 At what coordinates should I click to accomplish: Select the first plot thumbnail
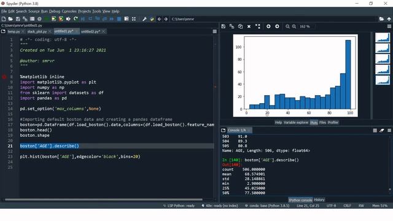383,37
